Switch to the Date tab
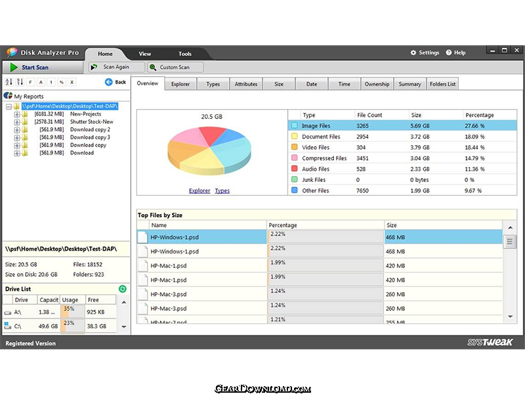This screenshot has width=525, height=394. [x=311, y=84]
